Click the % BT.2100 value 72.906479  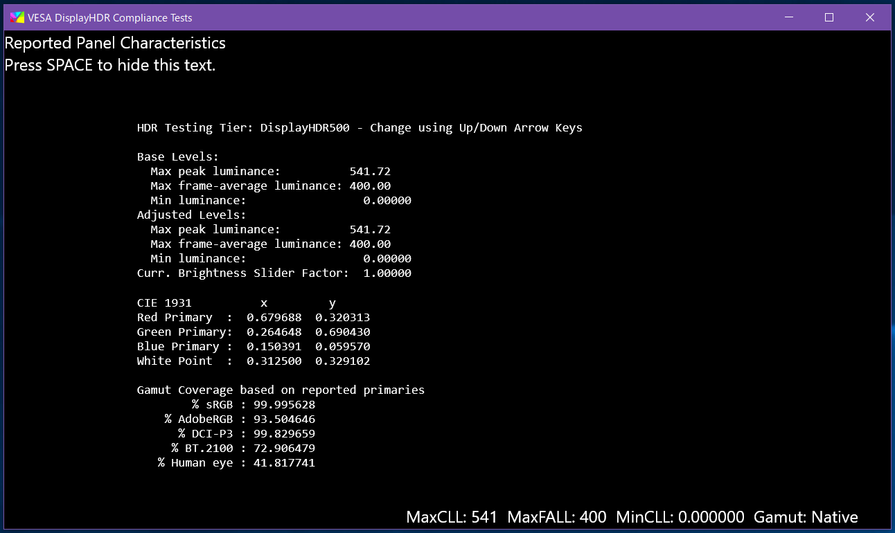[284, 448]
